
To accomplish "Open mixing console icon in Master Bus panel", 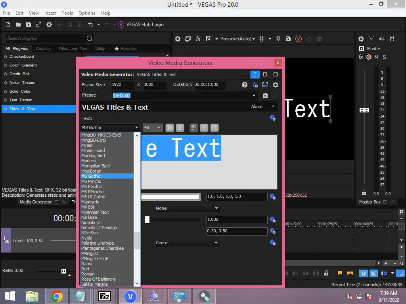I will (392, 39).
